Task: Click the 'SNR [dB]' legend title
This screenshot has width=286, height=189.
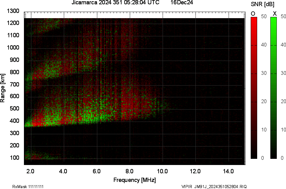Action: pos(262,4)
